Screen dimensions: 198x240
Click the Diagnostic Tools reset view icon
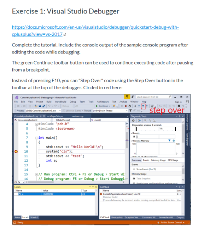pos(155,121)
